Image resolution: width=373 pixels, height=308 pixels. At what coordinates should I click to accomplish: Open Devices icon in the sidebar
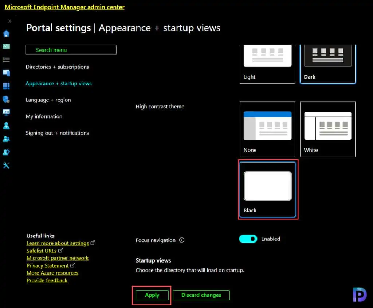click(x=6, y=73)
